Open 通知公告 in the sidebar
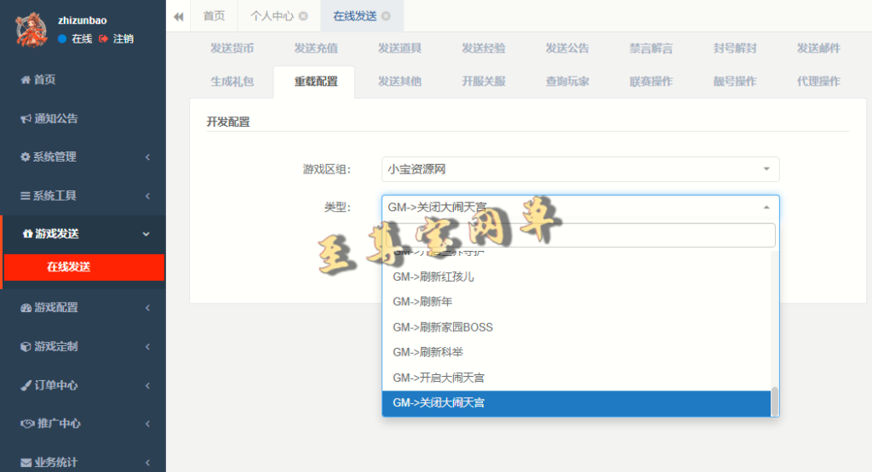Image resolution: width=872 pixels, height=472 pixels. (x=55, y=118)
